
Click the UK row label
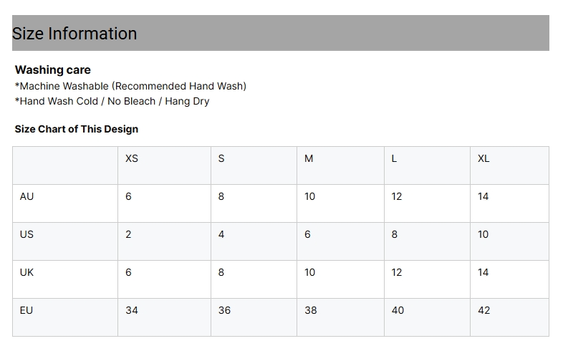pos(27,272)
